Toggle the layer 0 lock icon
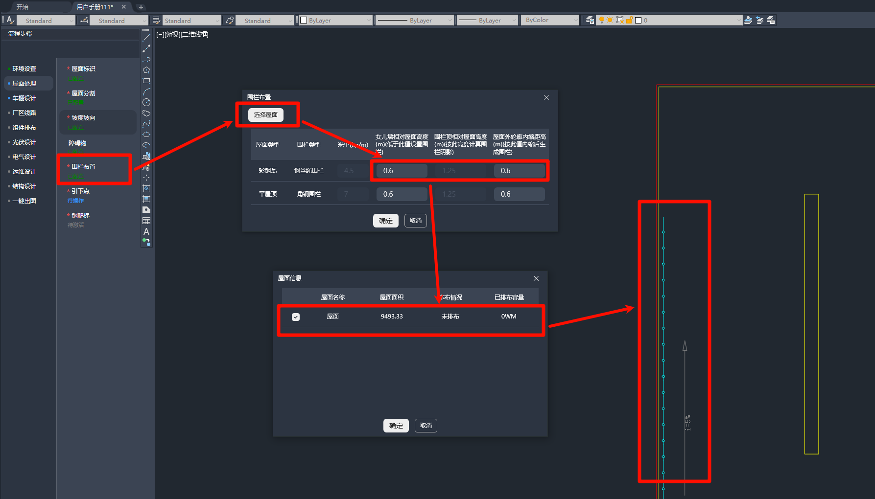This screenshot has width=875, height=499. (629, 20)
